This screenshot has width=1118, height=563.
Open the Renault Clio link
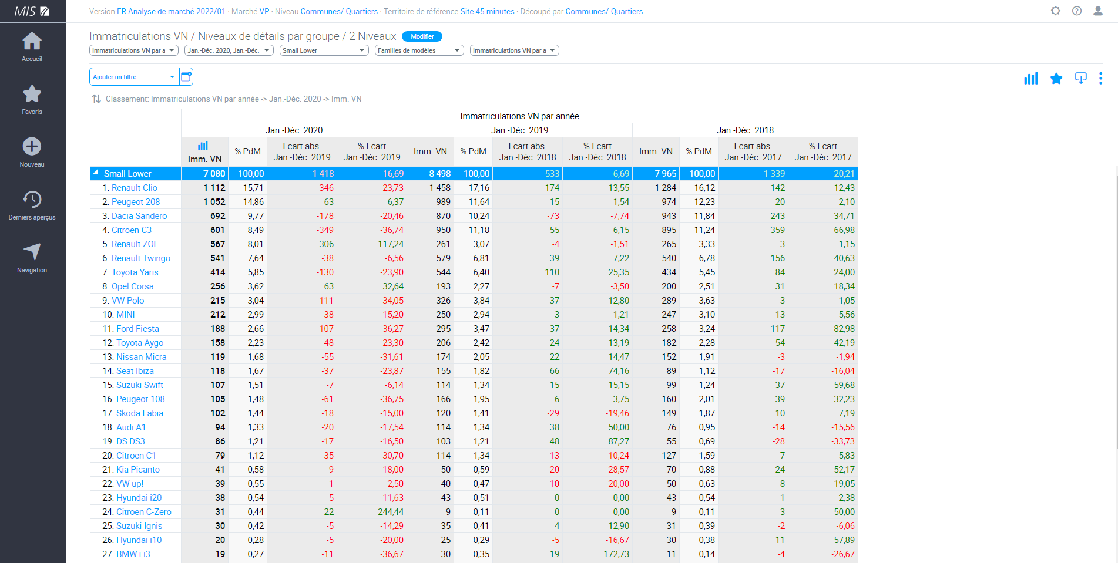pyautogui.click(x=135, y=188)
